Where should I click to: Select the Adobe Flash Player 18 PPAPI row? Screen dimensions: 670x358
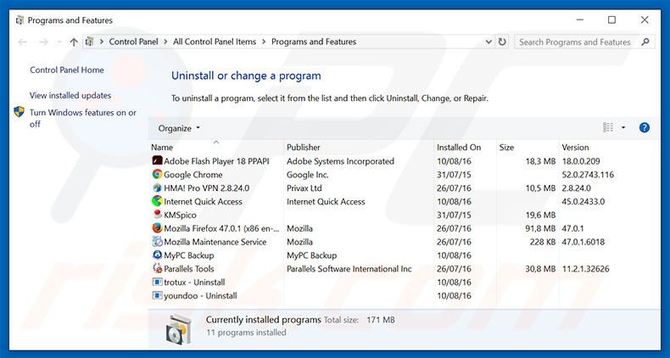click(216, 161)
